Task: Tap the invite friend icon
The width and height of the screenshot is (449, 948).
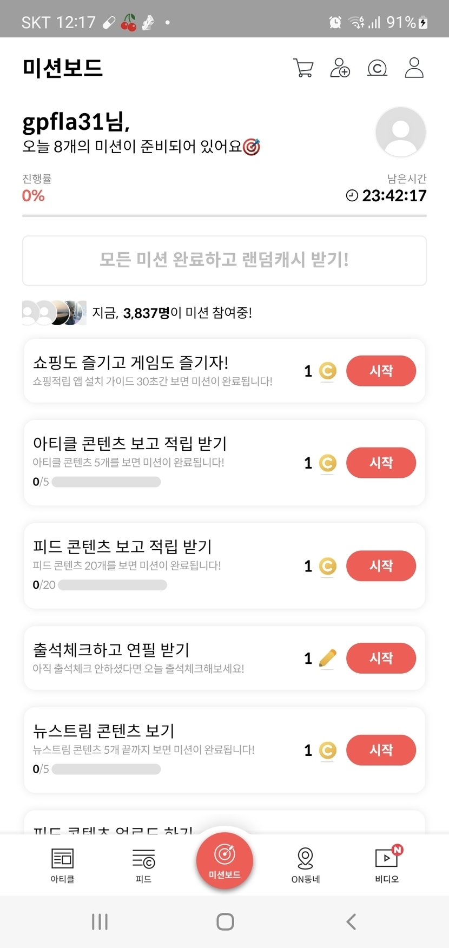Action: tap(340, 68)
